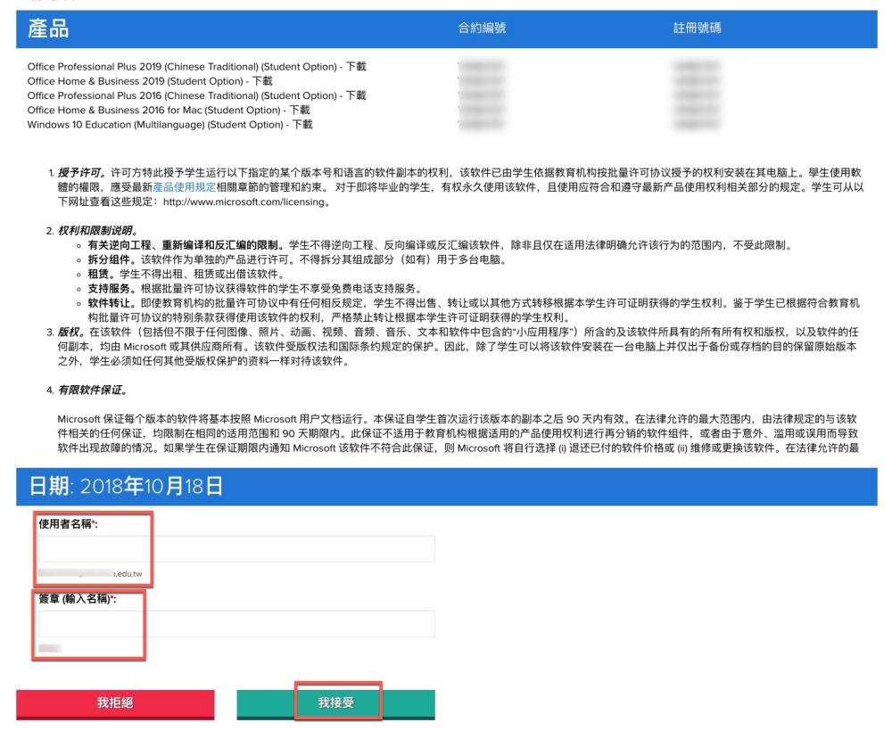Click the red 我拒絕 decline button
The width and height of the screenshot is (892, 731).
click(x=115, y=703)
